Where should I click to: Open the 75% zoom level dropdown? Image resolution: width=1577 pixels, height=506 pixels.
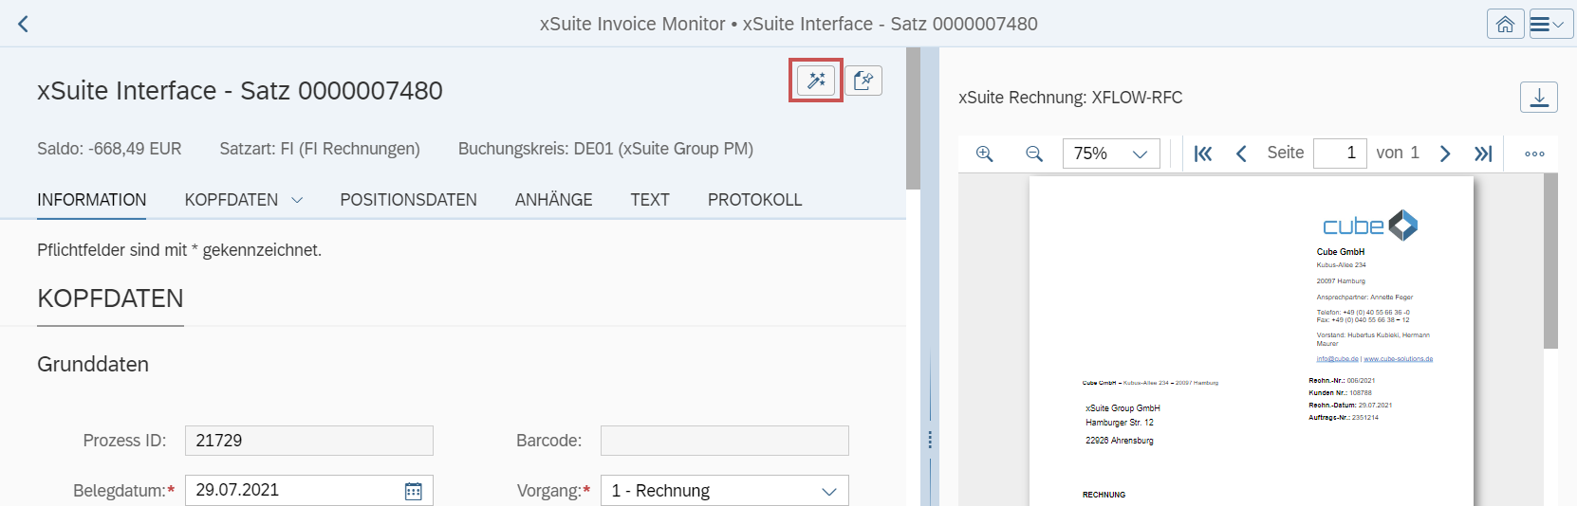coord(1140,154)
